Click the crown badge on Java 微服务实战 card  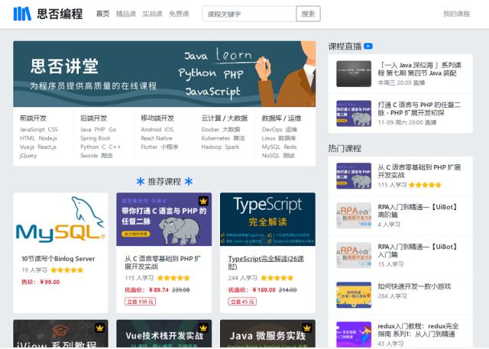[307, 328]
